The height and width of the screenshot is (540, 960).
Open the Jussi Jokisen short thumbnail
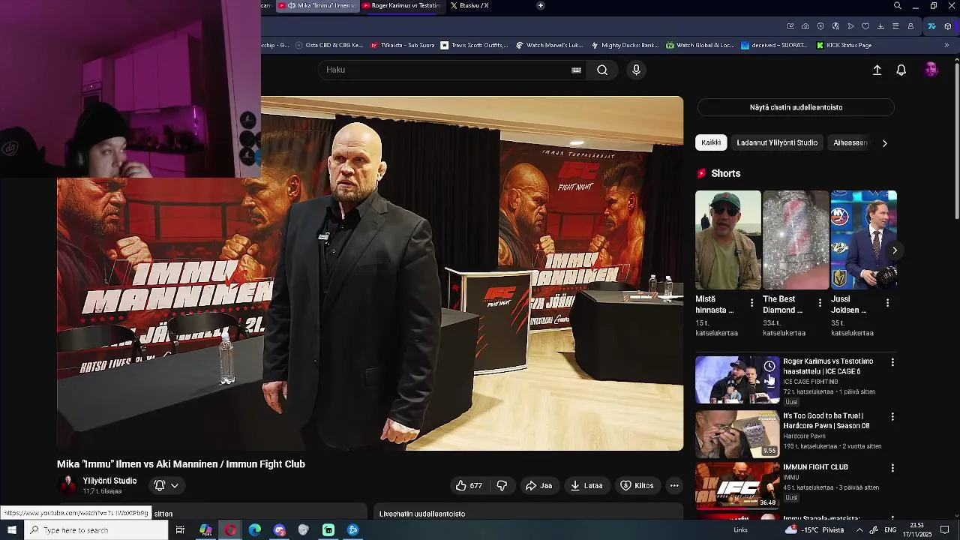click(x=863, y=240)
